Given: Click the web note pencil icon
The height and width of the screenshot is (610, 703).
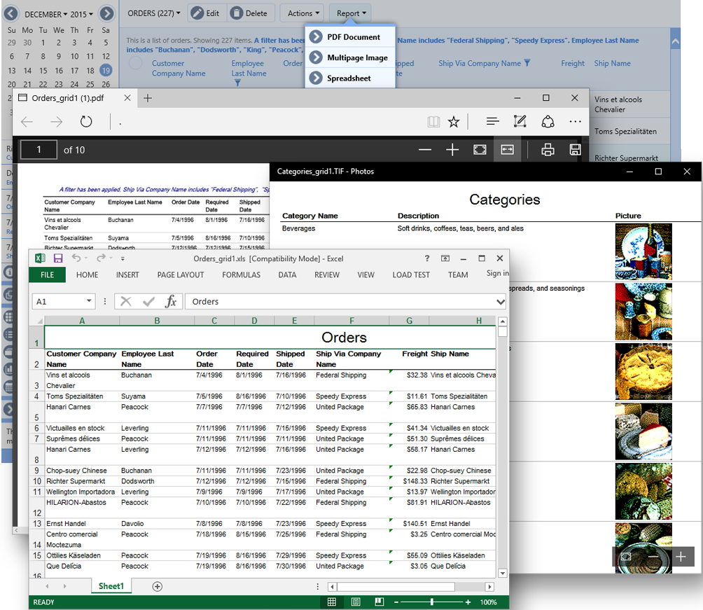Looking at the screenshot, I should (520, 121).
